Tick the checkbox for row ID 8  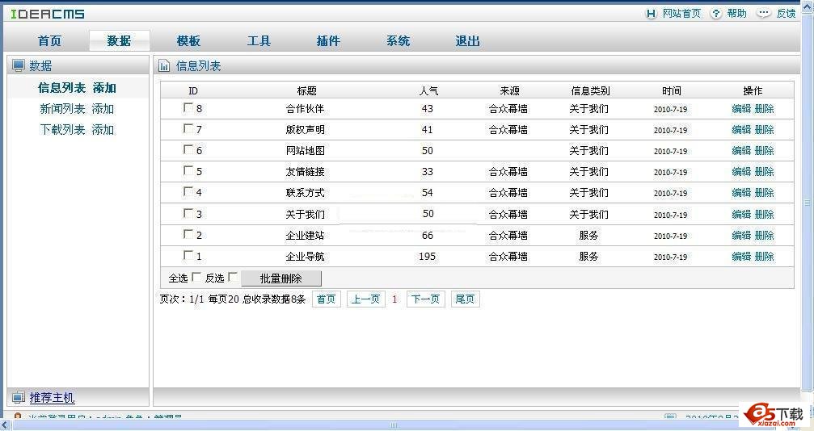pyautogui.click(x=188, y=107)
